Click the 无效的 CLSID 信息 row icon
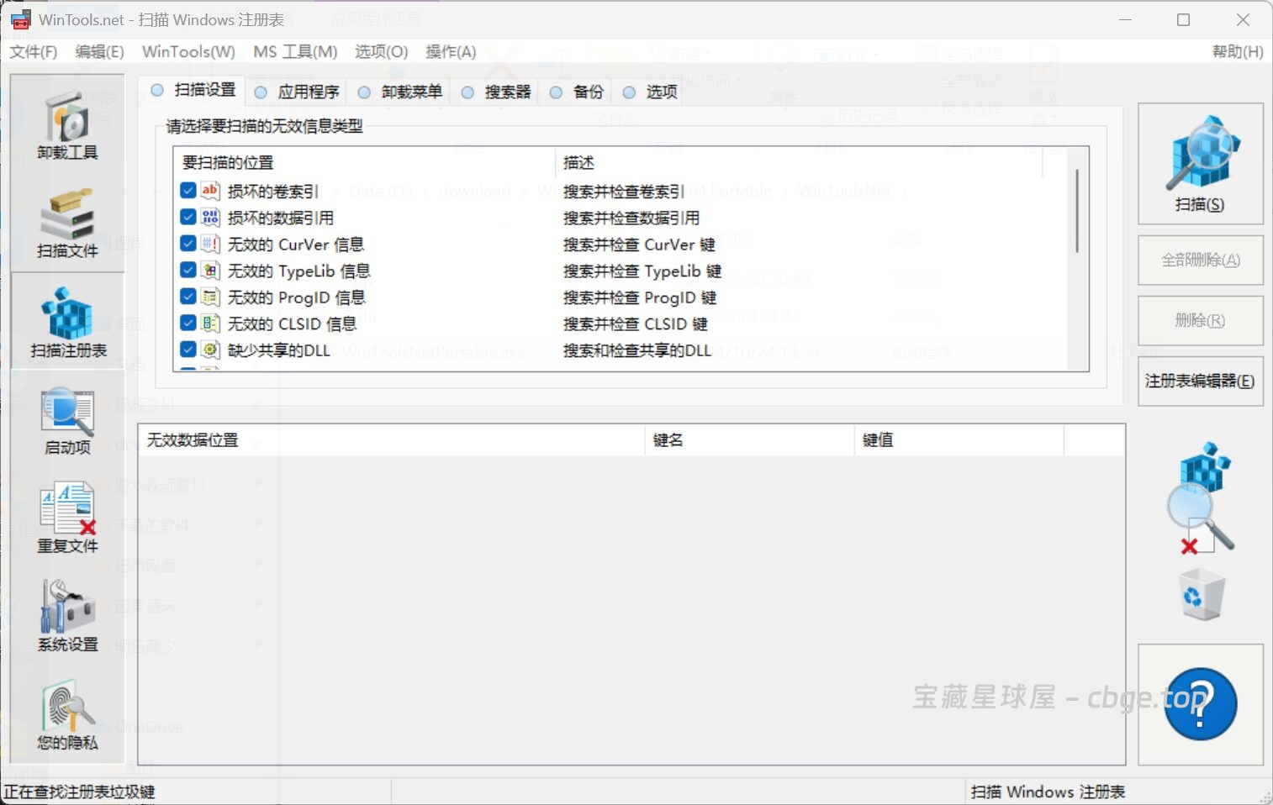This screenshot has height=805, width=1273. [210, 324]
